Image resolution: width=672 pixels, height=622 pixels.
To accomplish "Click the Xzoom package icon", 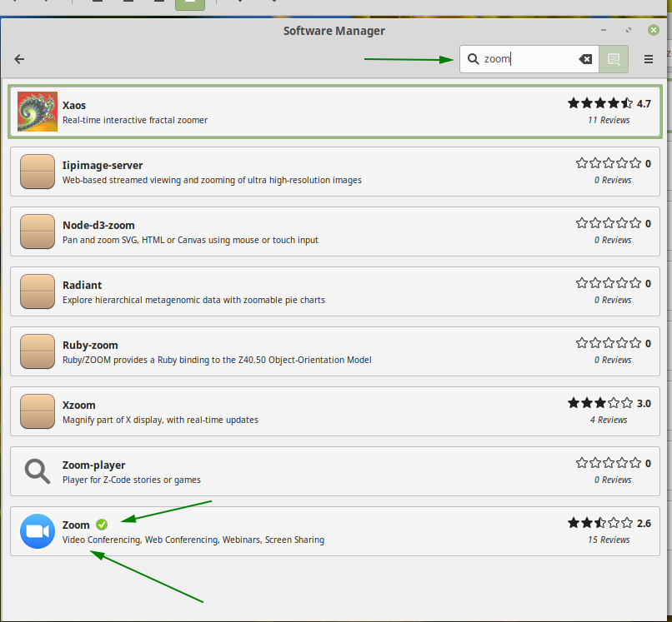I will [38, 411].
